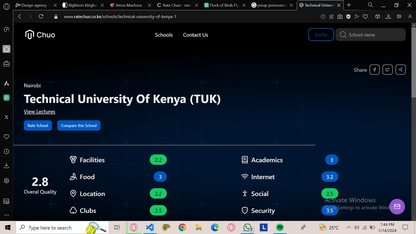This screenshot has height=234, width=416.
Task: Focus the School name search field
Action: [374, 35]
